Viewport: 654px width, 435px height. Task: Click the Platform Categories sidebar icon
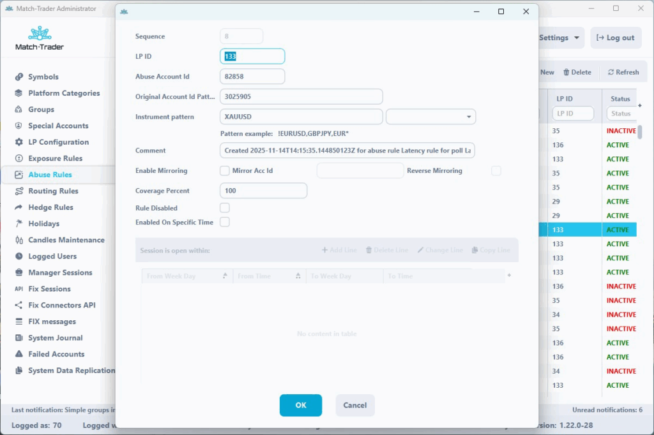click(x=19, y=93)
